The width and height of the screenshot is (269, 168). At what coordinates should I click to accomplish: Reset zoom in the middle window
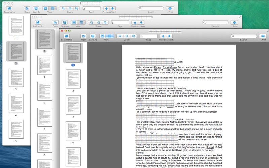[99, 23]
